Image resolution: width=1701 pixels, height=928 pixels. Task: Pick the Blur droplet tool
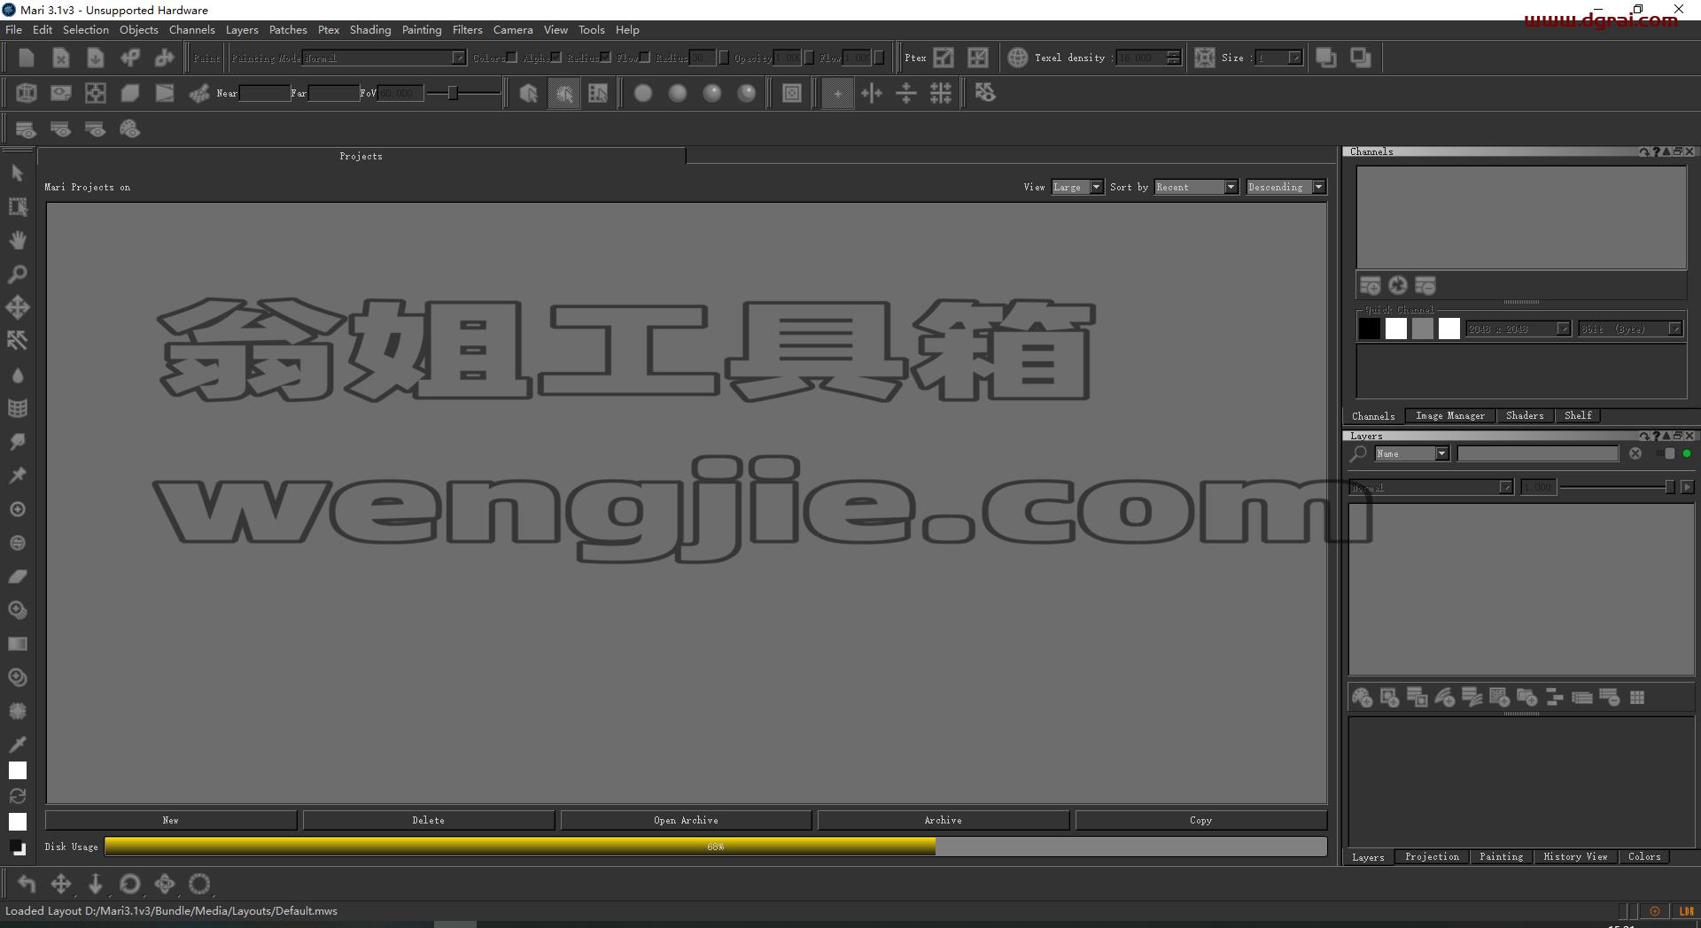17,375
